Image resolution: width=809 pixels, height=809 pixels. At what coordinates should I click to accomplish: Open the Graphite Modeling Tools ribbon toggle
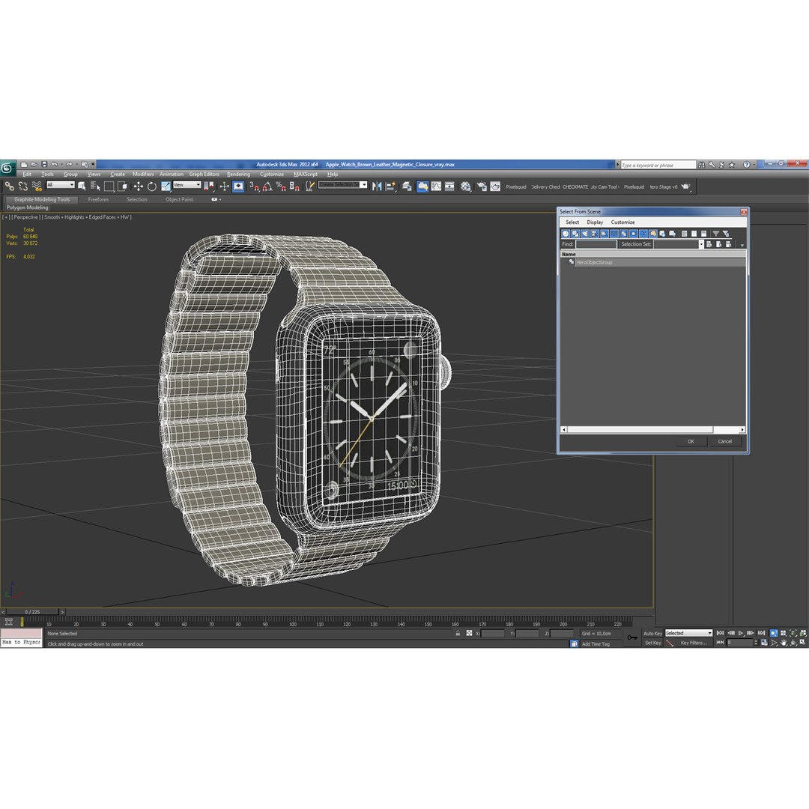pos(422,187)
